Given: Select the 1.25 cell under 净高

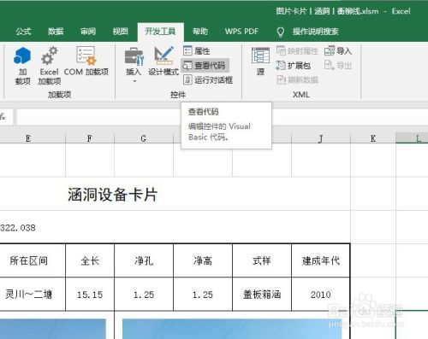Looking at the screenshot, I should tap(203, 295).
